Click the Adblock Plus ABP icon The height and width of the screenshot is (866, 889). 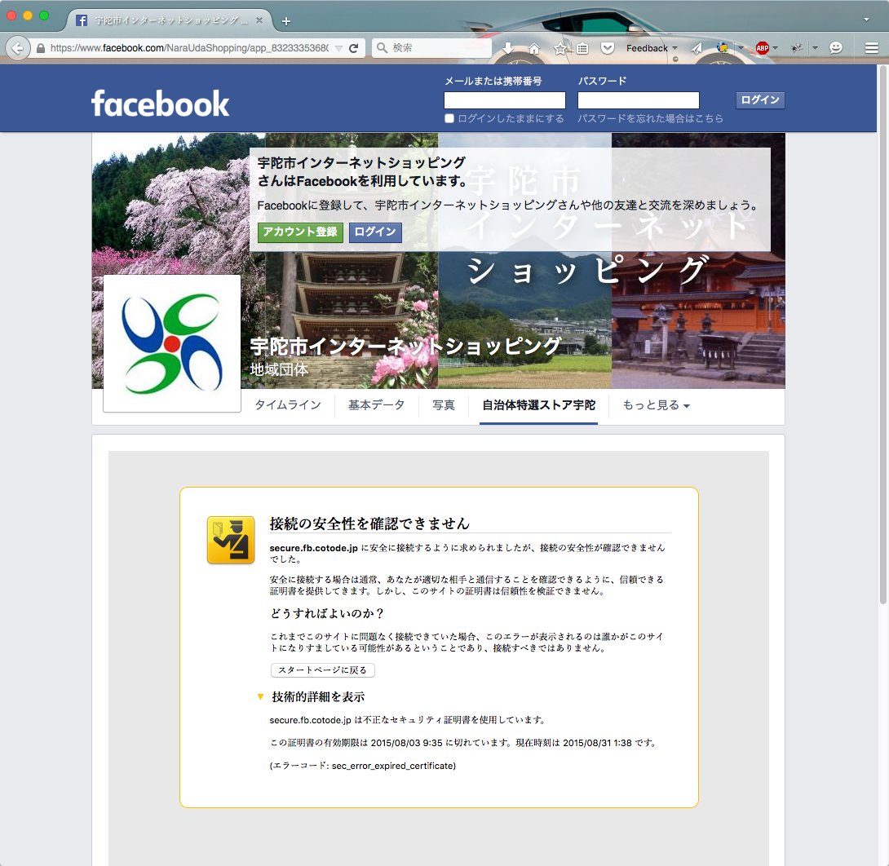tap(763, 48)
